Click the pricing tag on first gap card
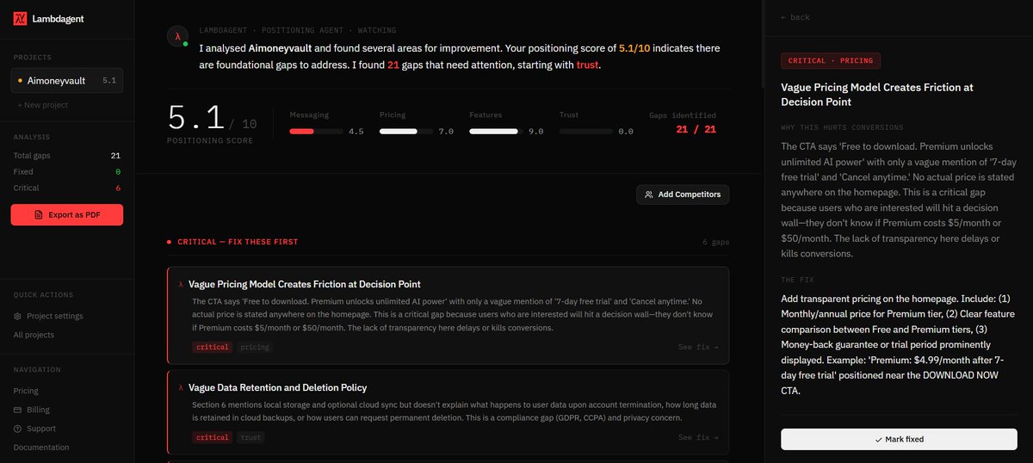Image resolution: width=1033 pixels, height=463 pixels. 254,348
